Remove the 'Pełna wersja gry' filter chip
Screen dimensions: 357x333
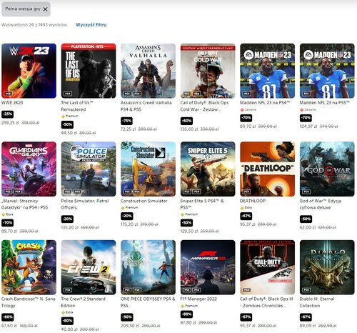(x=46, y=9)
